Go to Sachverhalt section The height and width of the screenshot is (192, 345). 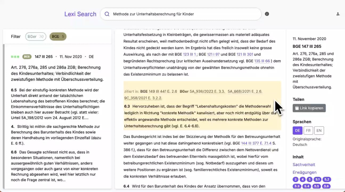(x=304, y=165)
